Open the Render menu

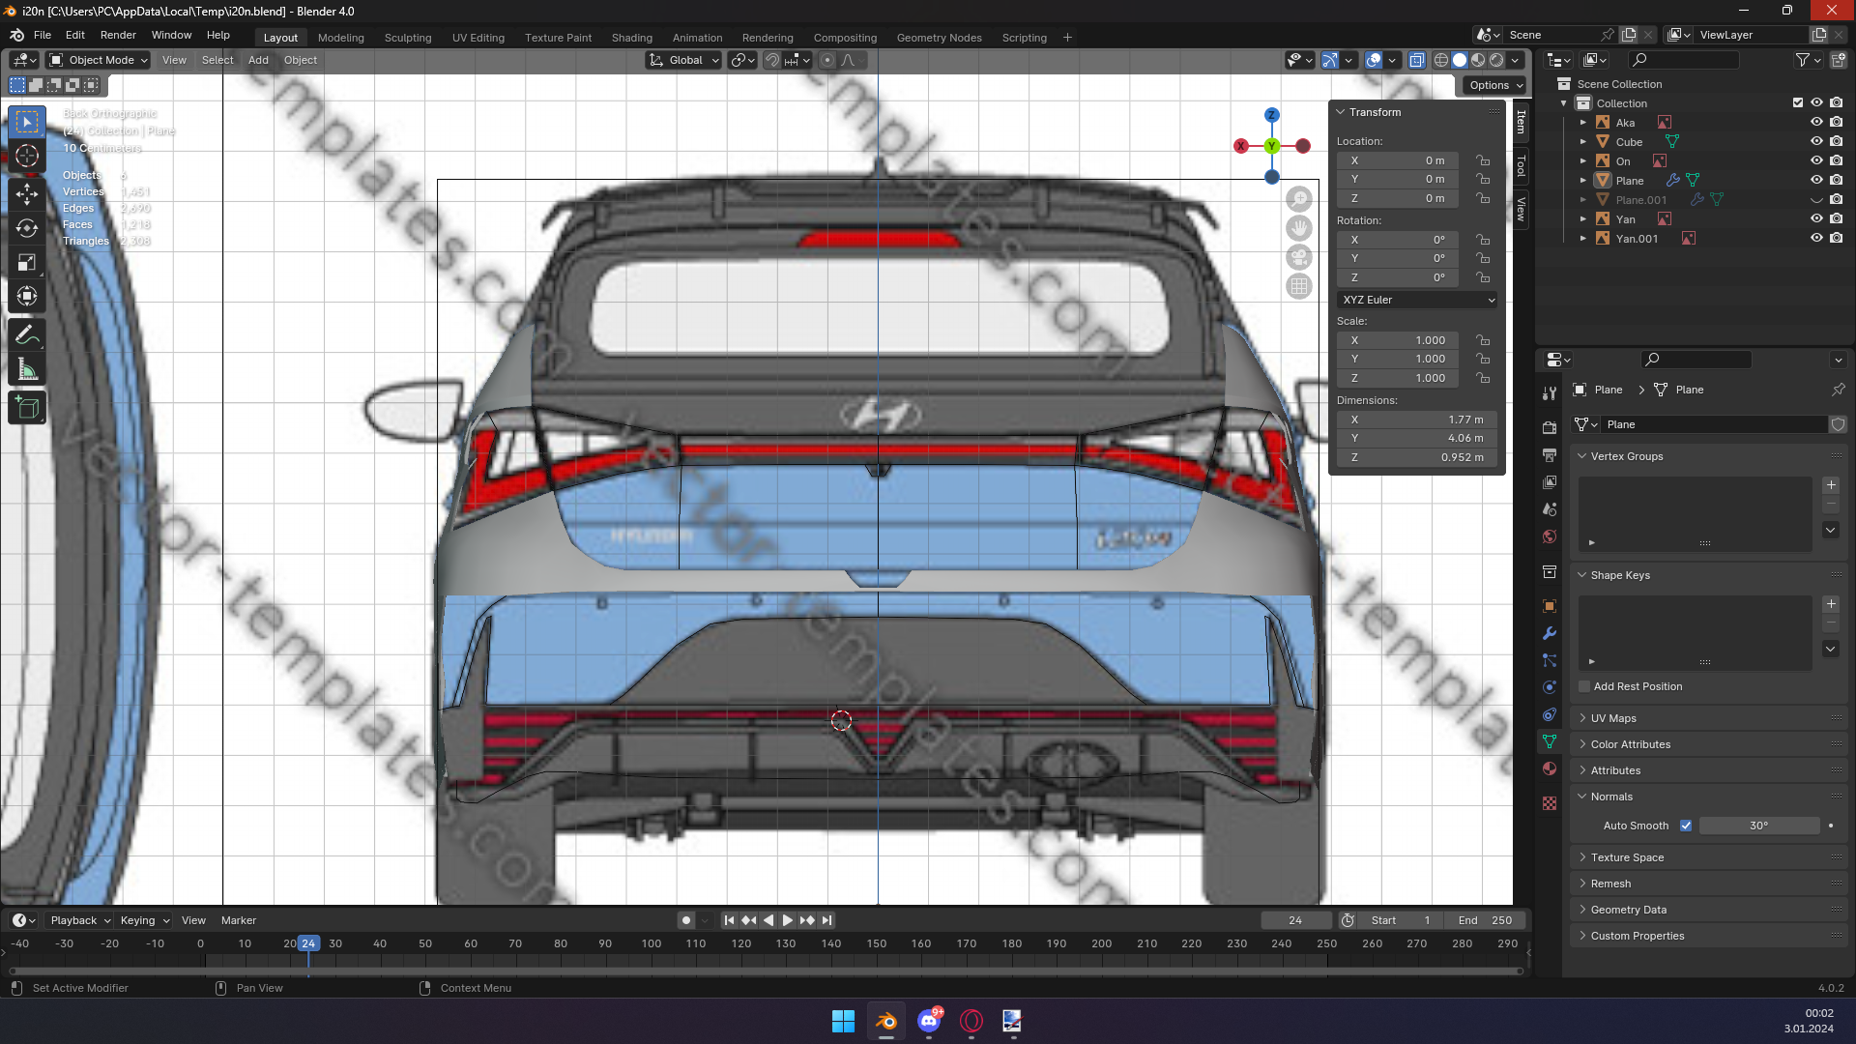tap(118, 35)
